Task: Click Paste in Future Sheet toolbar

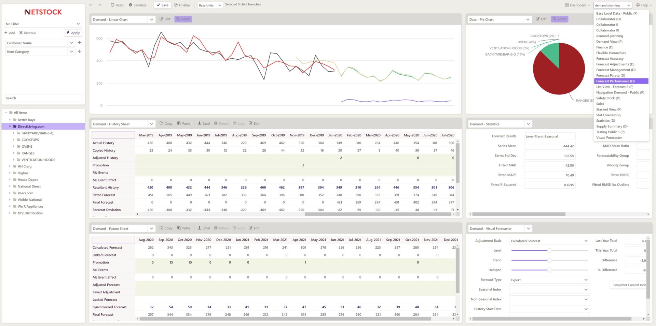Action: (x=183, y=228)
